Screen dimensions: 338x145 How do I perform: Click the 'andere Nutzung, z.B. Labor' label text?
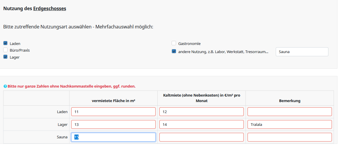point(223,52)
